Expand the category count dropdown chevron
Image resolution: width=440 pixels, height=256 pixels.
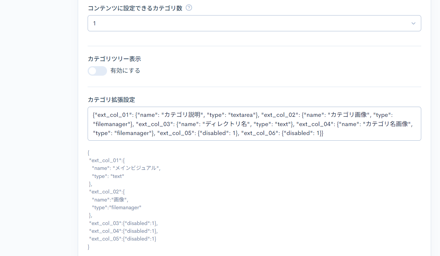tap(413, 24)
